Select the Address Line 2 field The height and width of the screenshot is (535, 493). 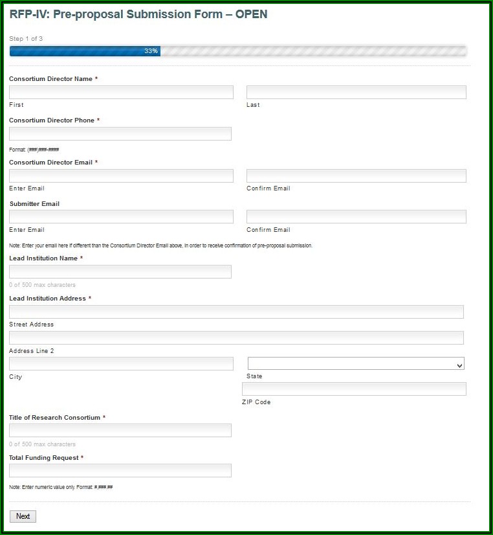pos(236,338)
